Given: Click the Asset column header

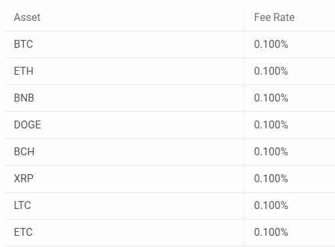Looking at the screenshot, I should tap(27, 17).
